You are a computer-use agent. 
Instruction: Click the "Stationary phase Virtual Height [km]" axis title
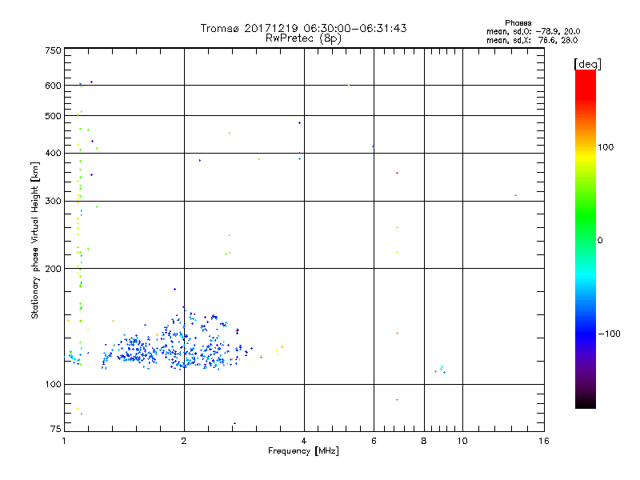(x=35, y=241)
